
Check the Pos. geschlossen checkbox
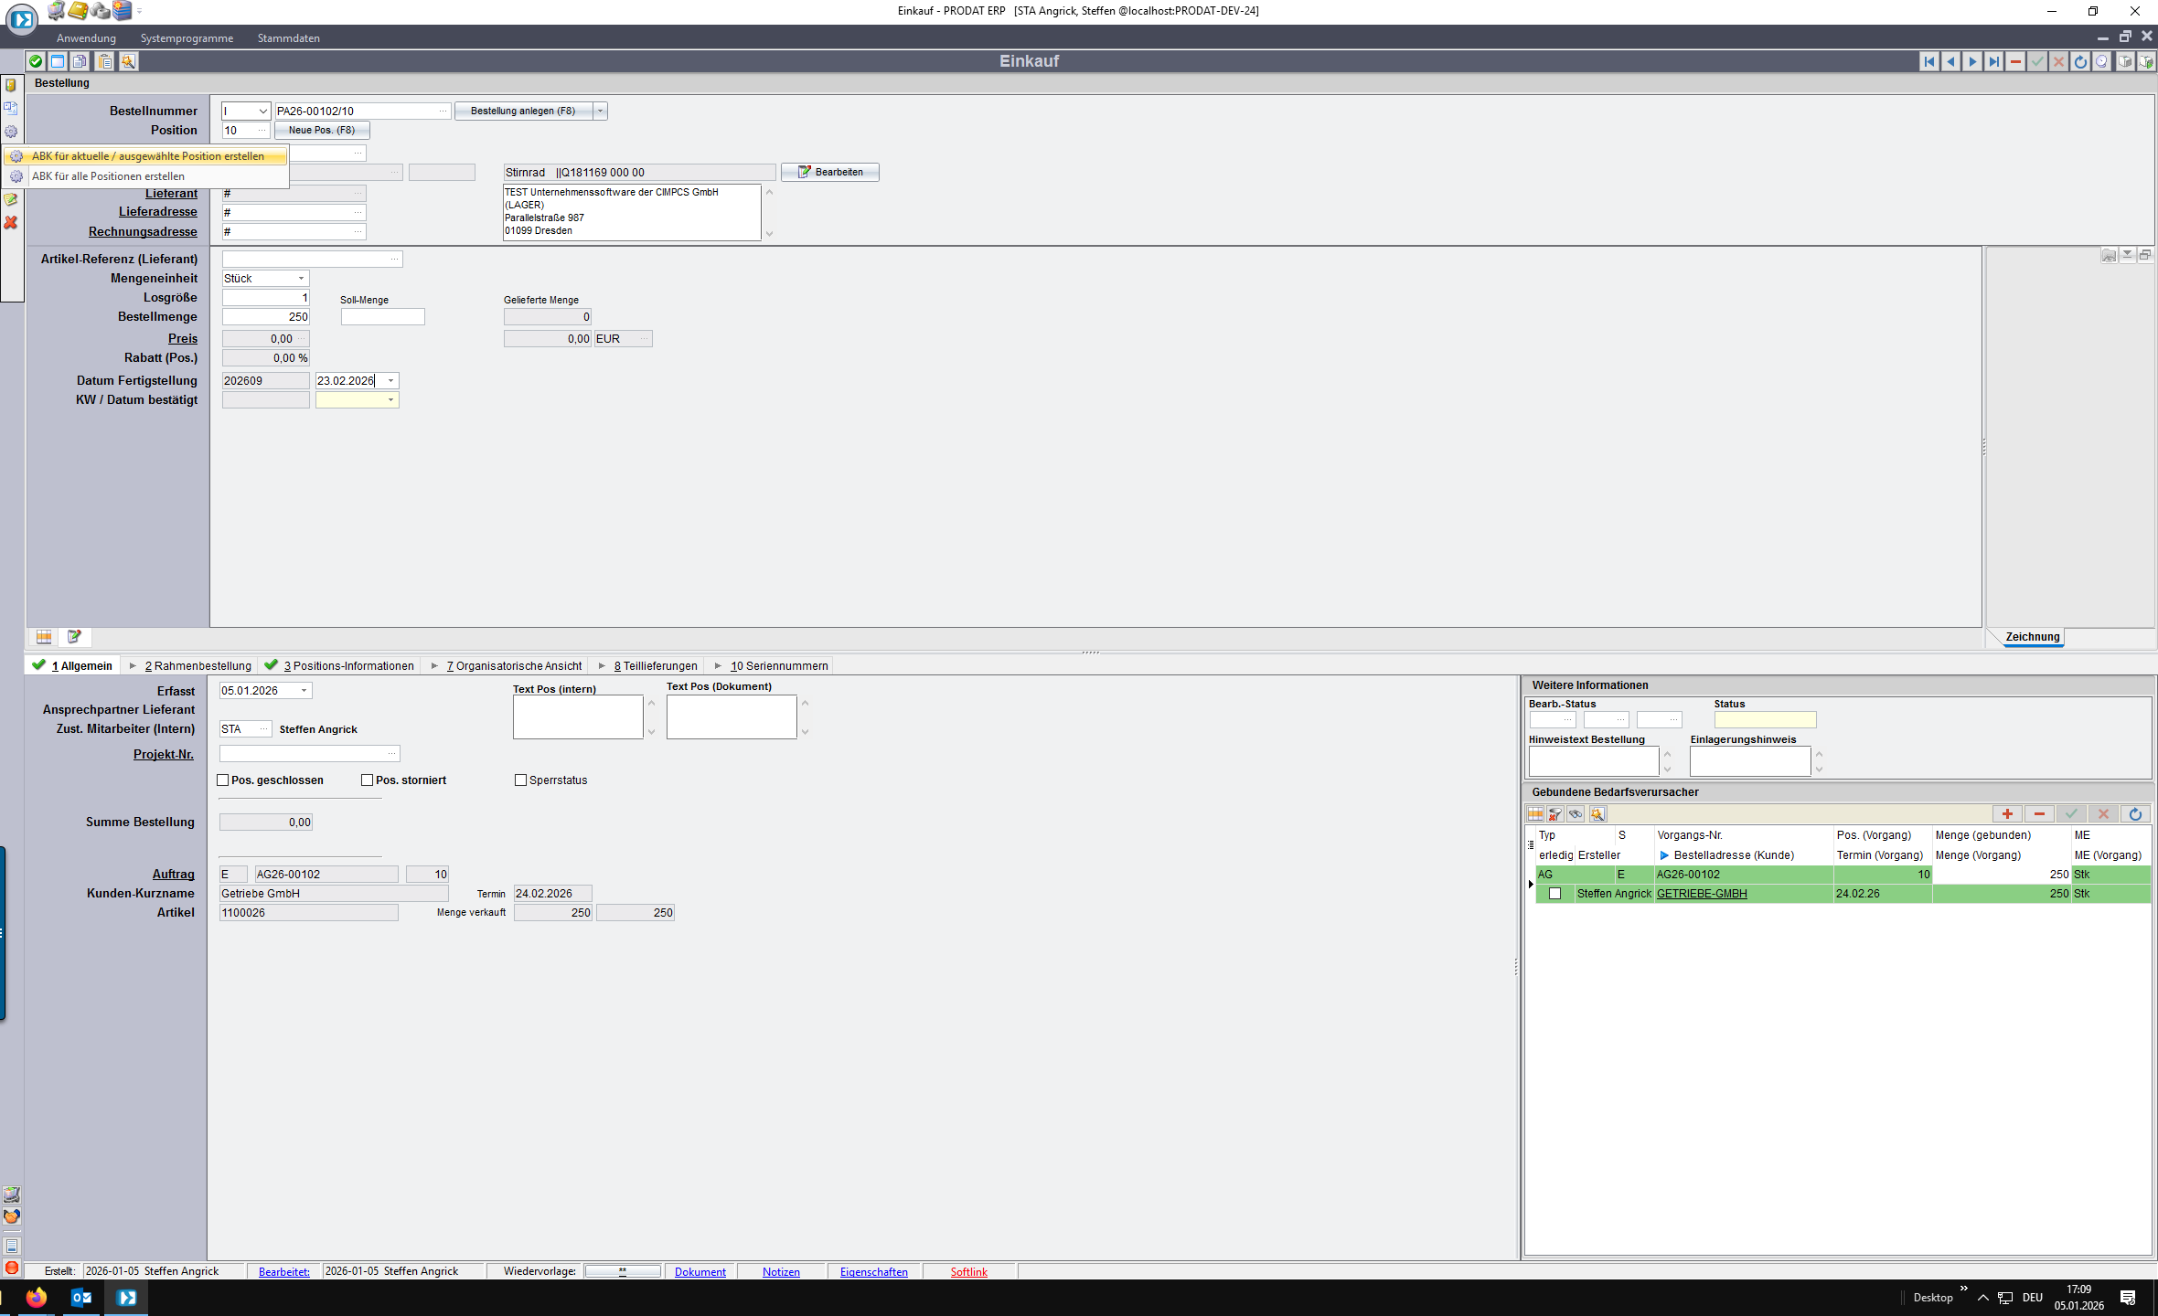pos(223,780)
